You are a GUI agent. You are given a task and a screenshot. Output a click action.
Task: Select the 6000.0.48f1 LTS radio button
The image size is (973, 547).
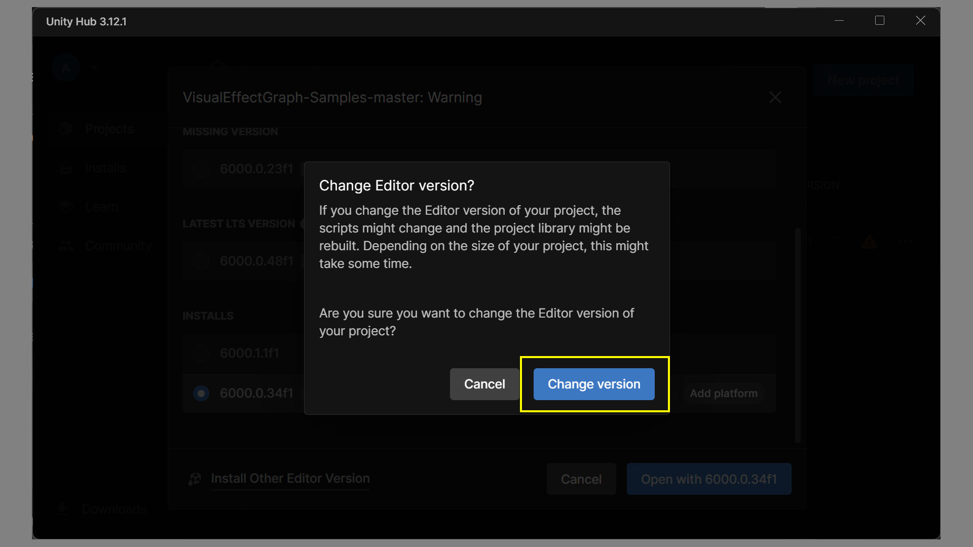tap(201, 261)
